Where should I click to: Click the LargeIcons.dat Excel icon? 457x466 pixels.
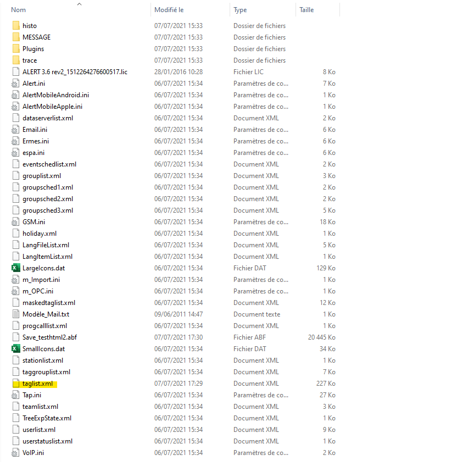15,268
